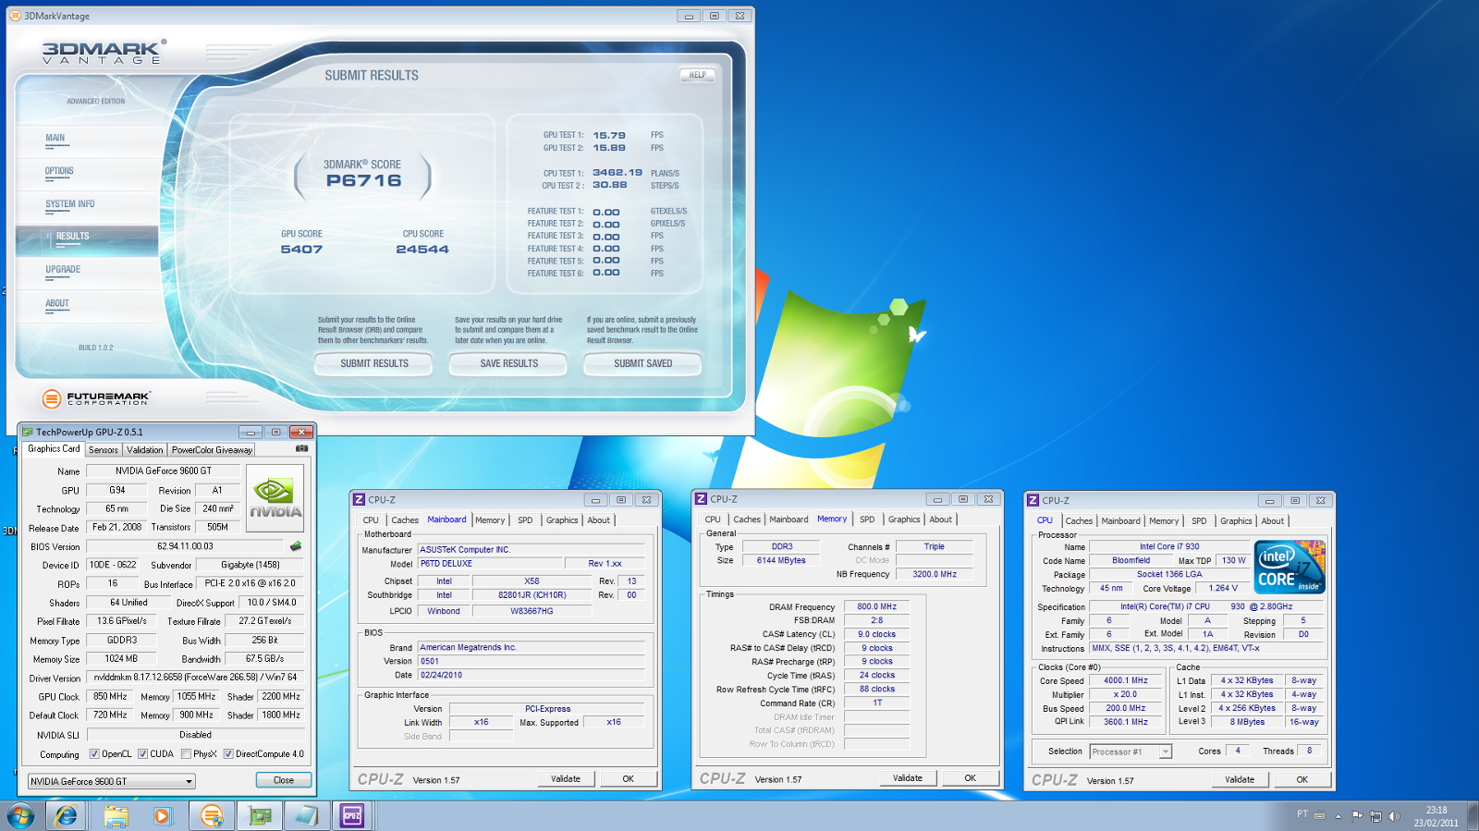The width and height of the screenshot is (1479, 831).
Task: Click the CPU-Z Mainboard window title icon
Action: tap(359, 499)
